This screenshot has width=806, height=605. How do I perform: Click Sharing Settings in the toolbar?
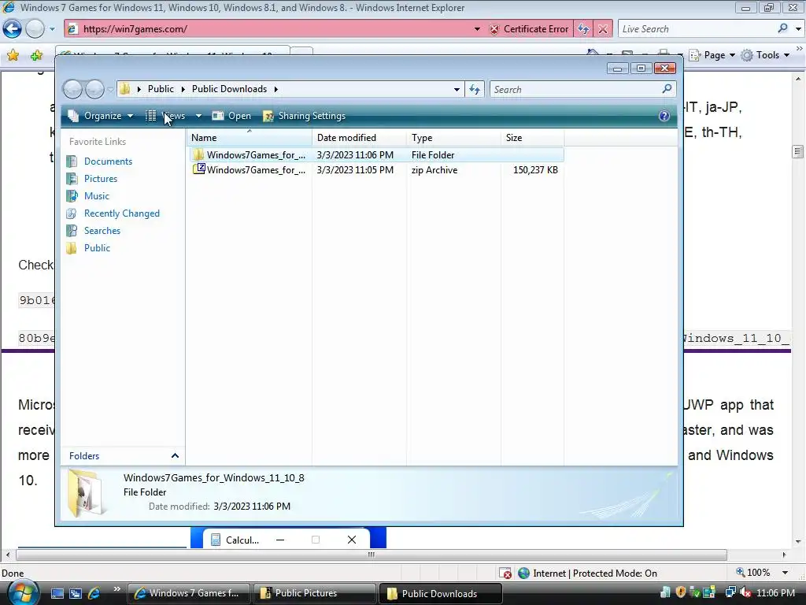click(x=305, y=116)
